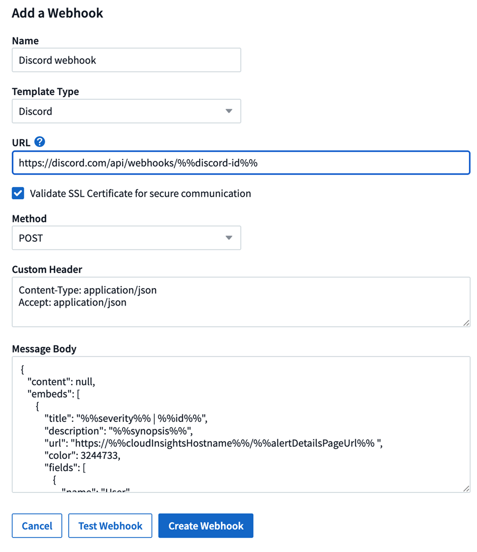Click the "color": 3244733 line

[x=82, y=455]
